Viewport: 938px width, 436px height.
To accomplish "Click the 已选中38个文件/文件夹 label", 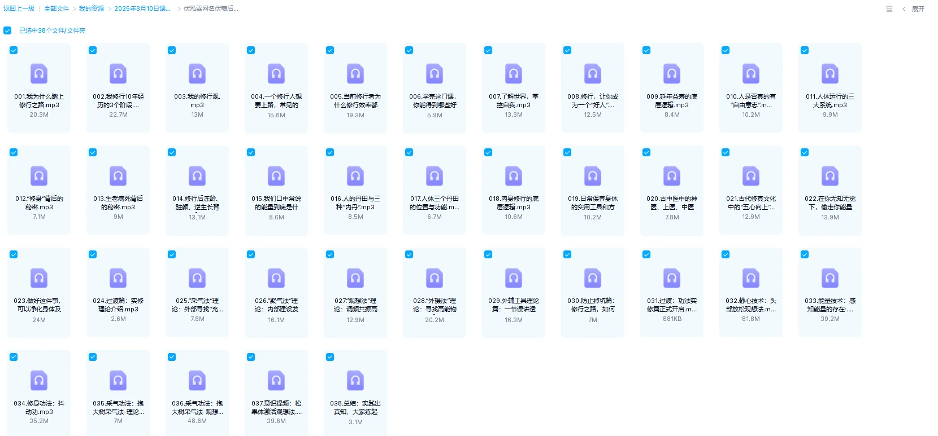I will (53, 30).
